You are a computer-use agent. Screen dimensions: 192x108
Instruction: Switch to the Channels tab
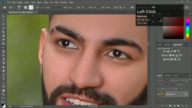(x=168, y=75)
